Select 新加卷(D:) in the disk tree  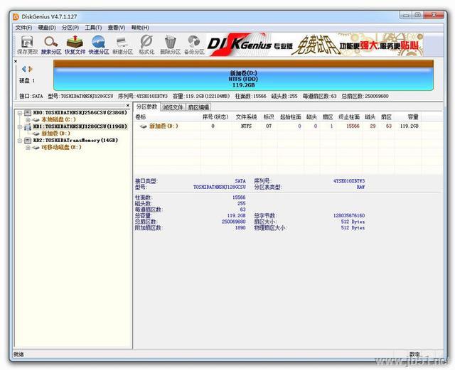(56, 134)
